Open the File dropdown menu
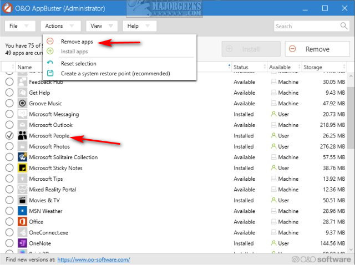355x265 pixels. [20, 26]
